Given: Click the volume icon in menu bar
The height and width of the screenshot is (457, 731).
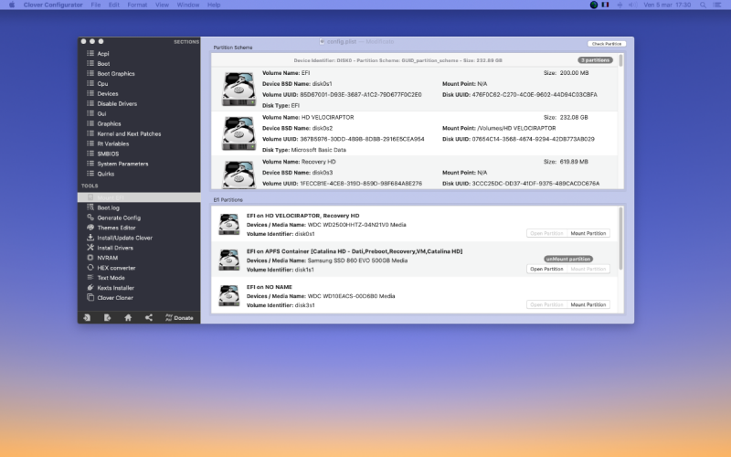Looking at the screenshot, I should pos(632,5).
